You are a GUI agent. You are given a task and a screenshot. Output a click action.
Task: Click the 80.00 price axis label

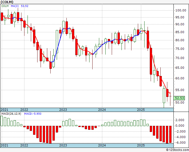180,40
